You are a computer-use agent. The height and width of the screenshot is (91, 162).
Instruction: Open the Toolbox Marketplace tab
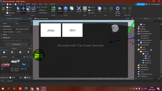[x=4, y=52]
